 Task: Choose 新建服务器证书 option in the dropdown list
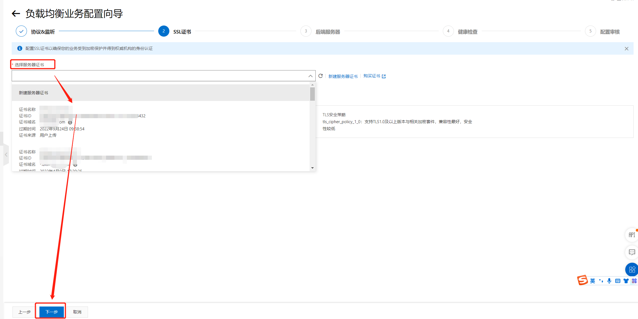point(33,93)
